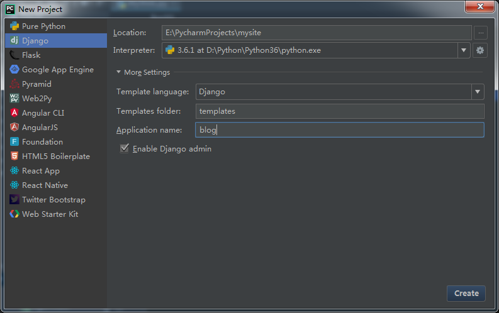Pick Angular CLI project type
Screen dimensions: 499x313
(56, 113)
